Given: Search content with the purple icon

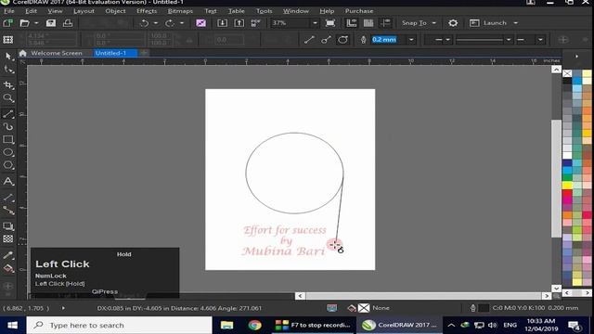Looking at the screenshot, I should [200, 23].
